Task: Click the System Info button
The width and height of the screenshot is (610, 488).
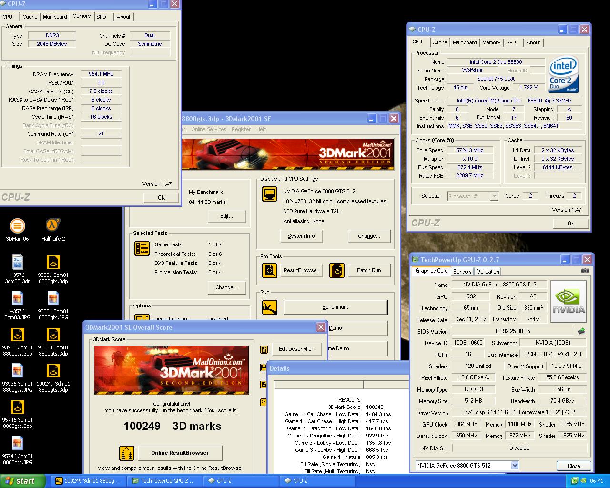Action: point(301,236)
